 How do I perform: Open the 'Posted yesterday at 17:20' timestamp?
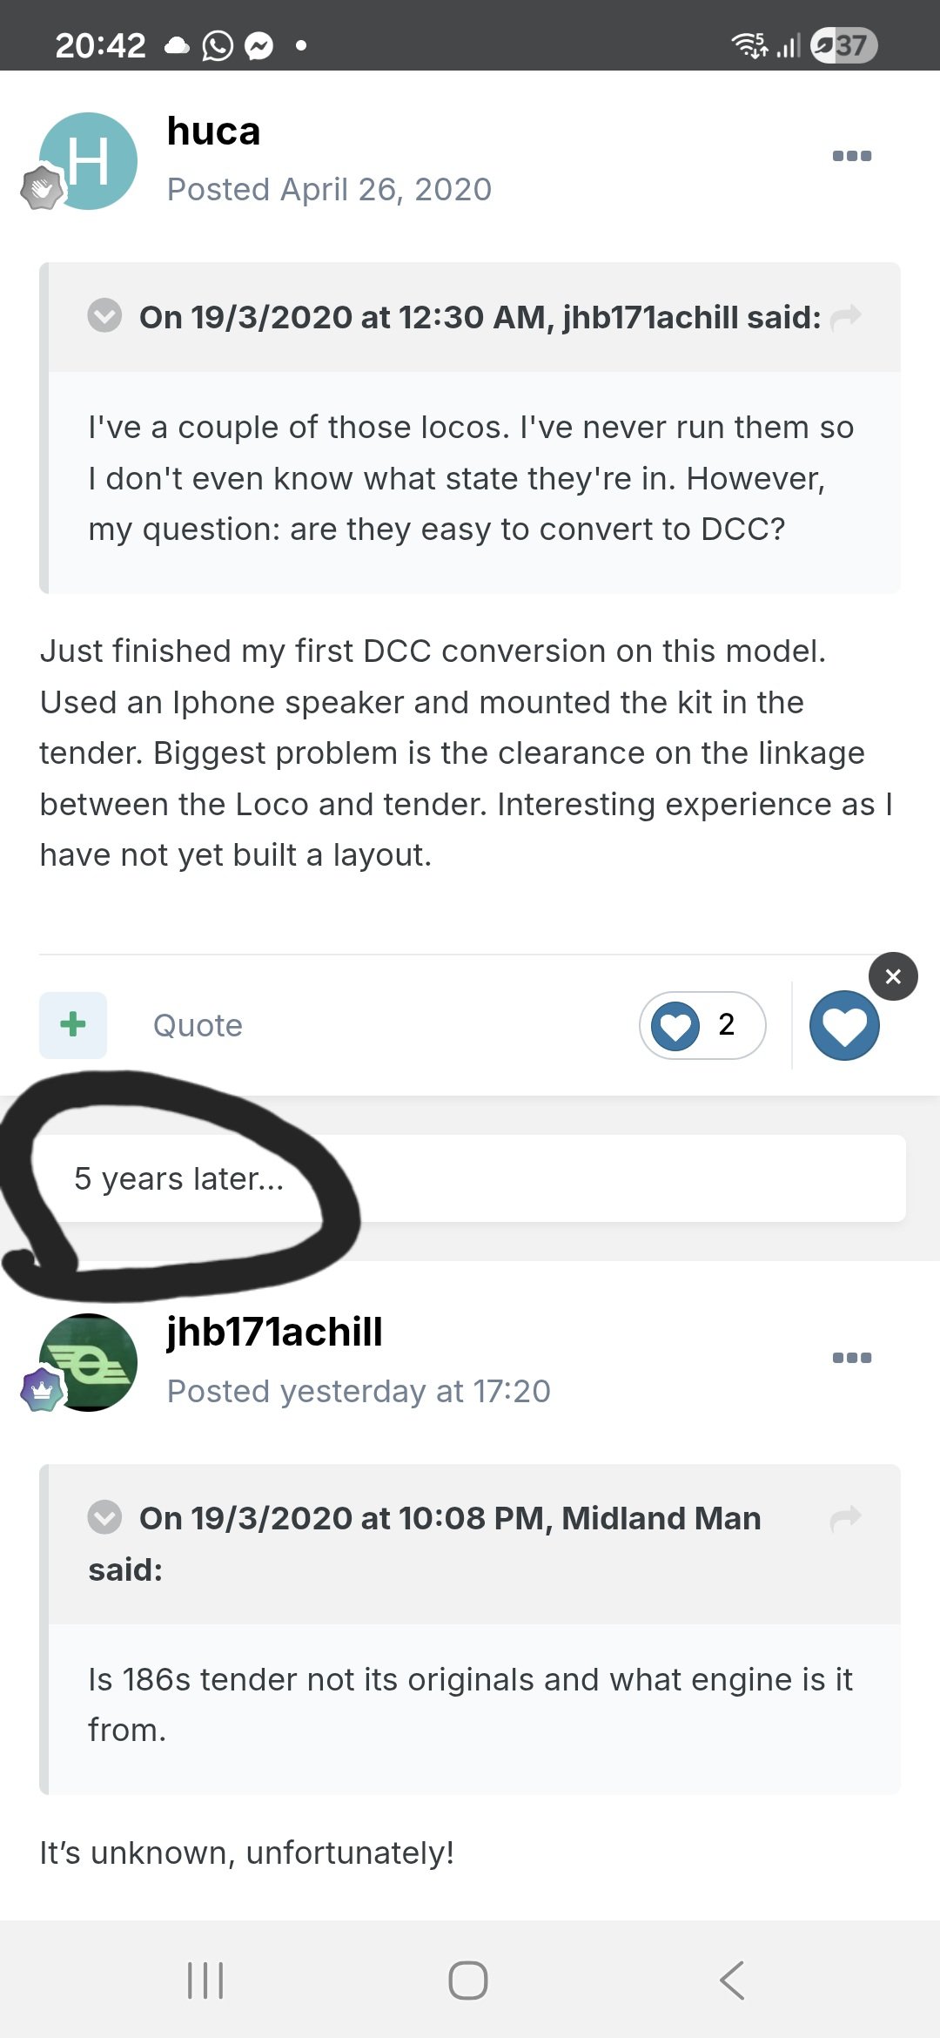click(359, 1391)
